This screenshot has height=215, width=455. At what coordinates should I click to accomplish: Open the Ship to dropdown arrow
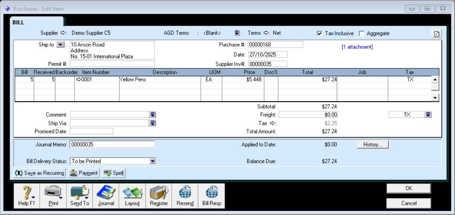[61, 45]
